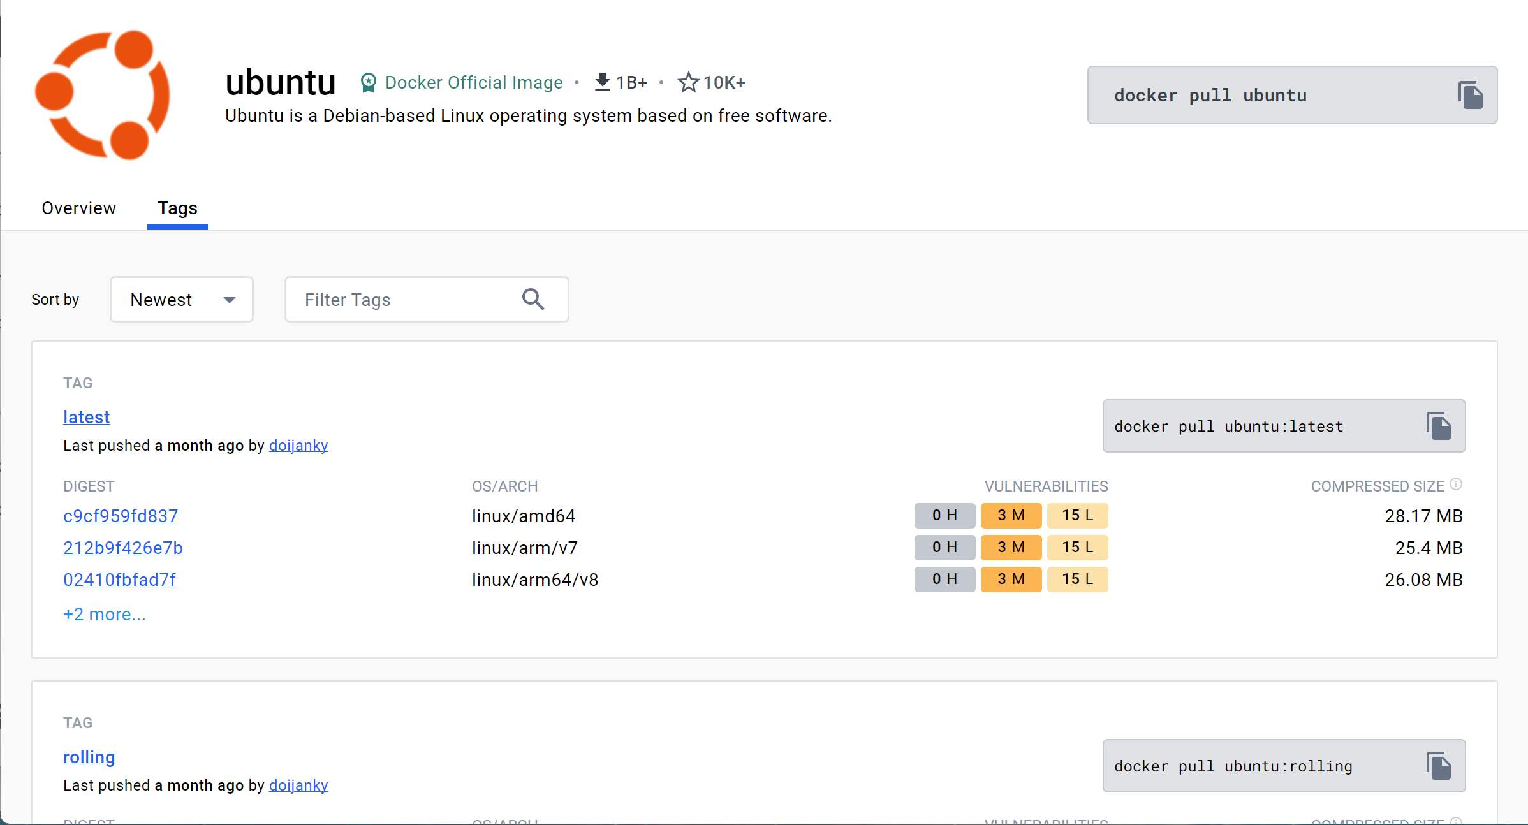Click 3 M badge for linux/arm64/v8
Image resolution: width=1528 pixels, height=825 pixels.
(1011, 579)
